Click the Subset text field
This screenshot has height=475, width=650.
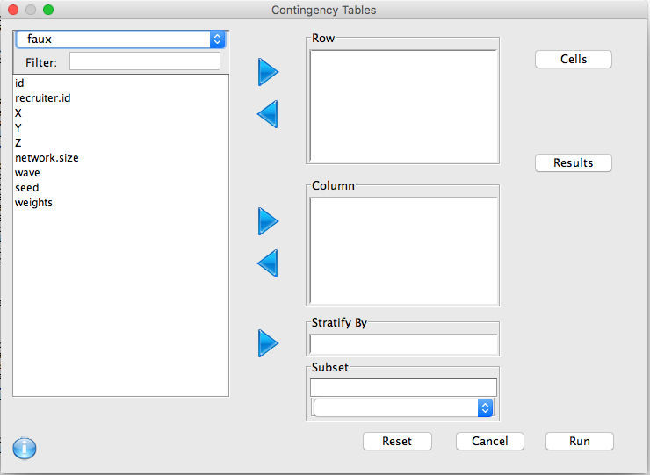pos(403,387)
